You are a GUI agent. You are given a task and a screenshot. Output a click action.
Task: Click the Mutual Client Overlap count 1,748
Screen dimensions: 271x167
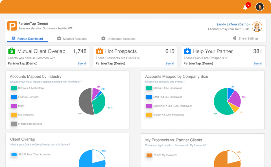pos(80,51)
